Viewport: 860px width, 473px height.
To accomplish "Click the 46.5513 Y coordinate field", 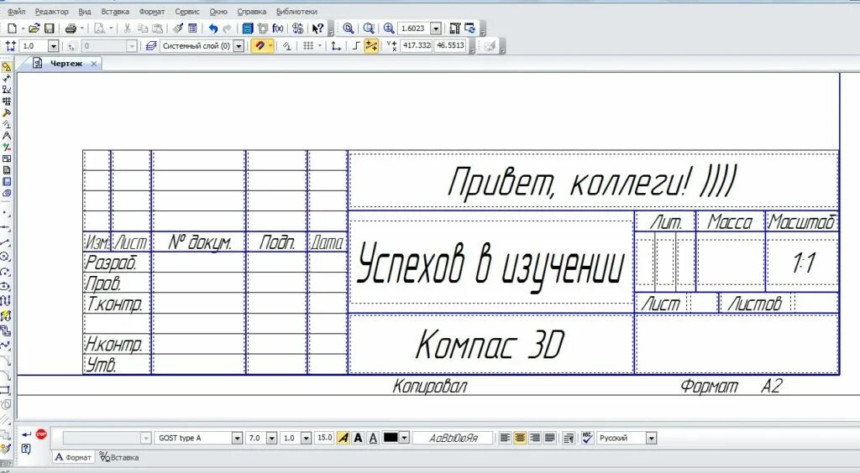I will [450, 45].
